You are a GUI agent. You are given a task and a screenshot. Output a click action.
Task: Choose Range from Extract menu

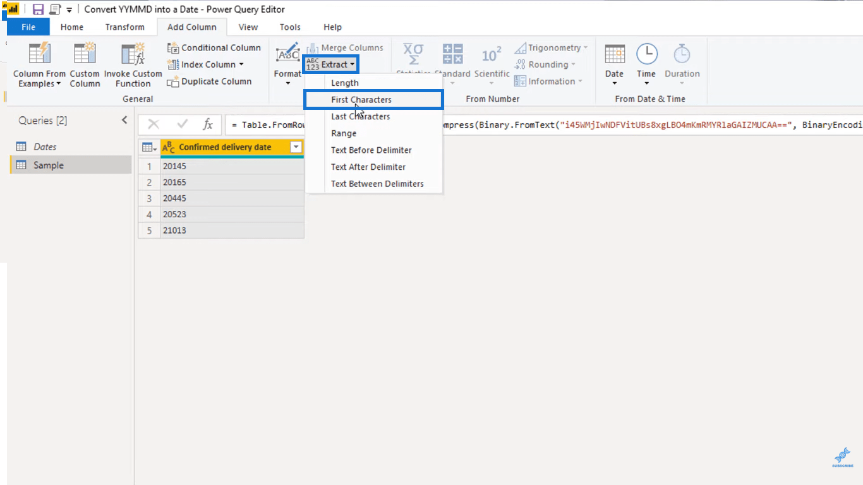[344, 133]
